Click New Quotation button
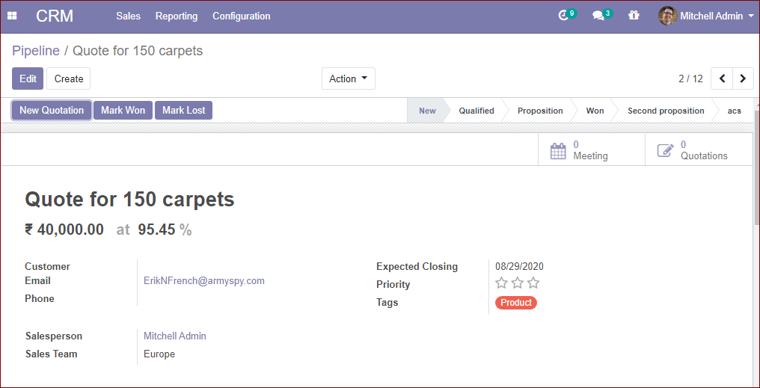The image size is (760, 388). click(52, 110)
